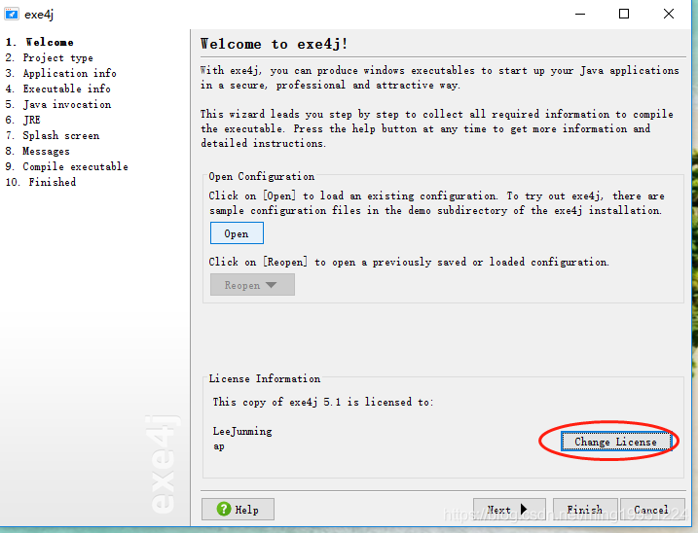
Task: Click 'This copy of exe4j 5.1 is licensed to:' text
Action: (323, 403)
